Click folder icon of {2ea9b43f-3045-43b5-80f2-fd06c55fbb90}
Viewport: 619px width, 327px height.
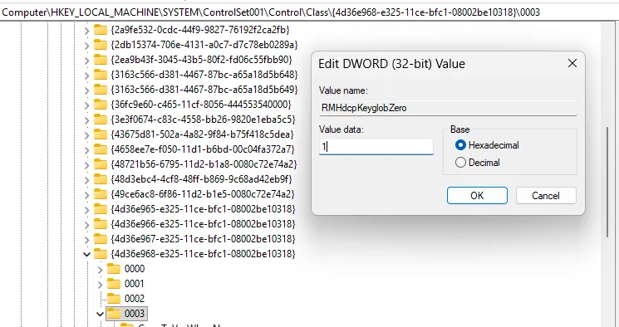point(101,60)
